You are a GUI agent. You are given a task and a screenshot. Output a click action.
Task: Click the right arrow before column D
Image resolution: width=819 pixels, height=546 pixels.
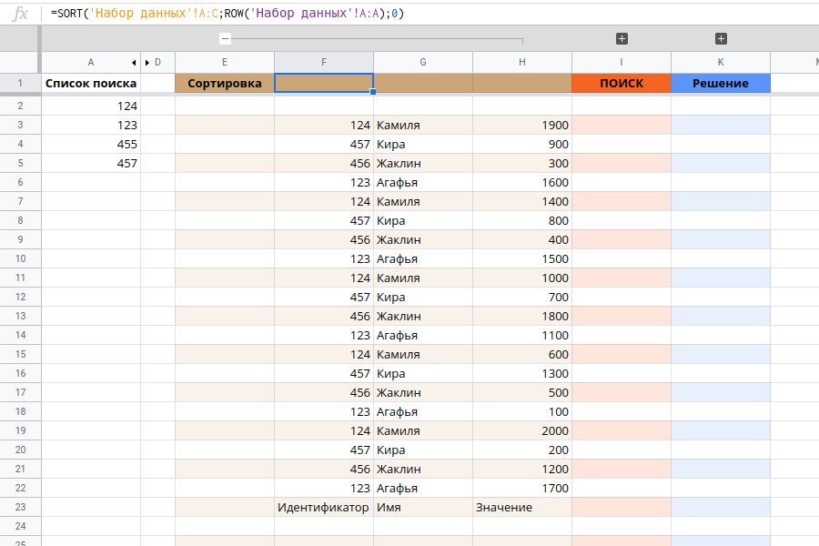[x=147, y=62]
